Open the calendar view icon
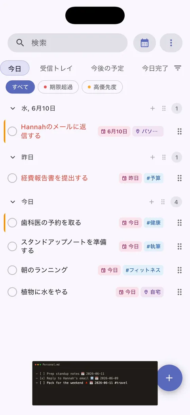Screen dimensions: 190x415 click(x=144, y=43)
